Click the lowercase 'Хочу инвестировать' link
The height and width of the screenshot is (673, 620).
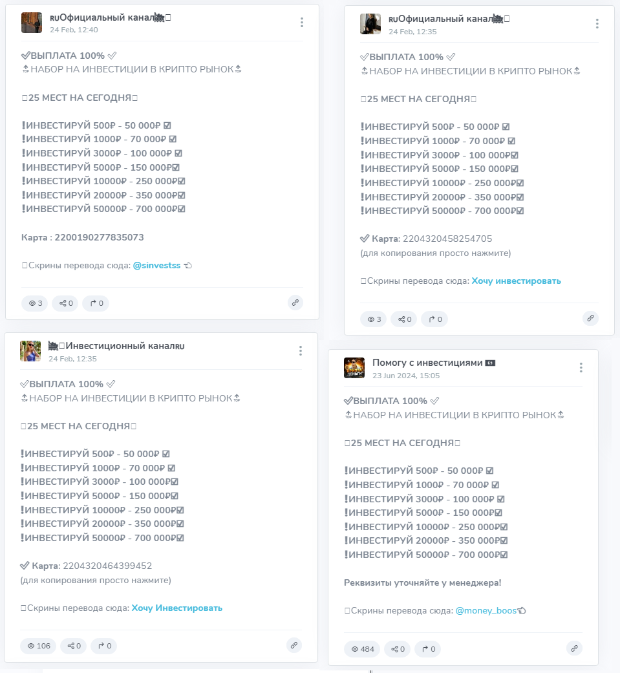click(516, 281)
